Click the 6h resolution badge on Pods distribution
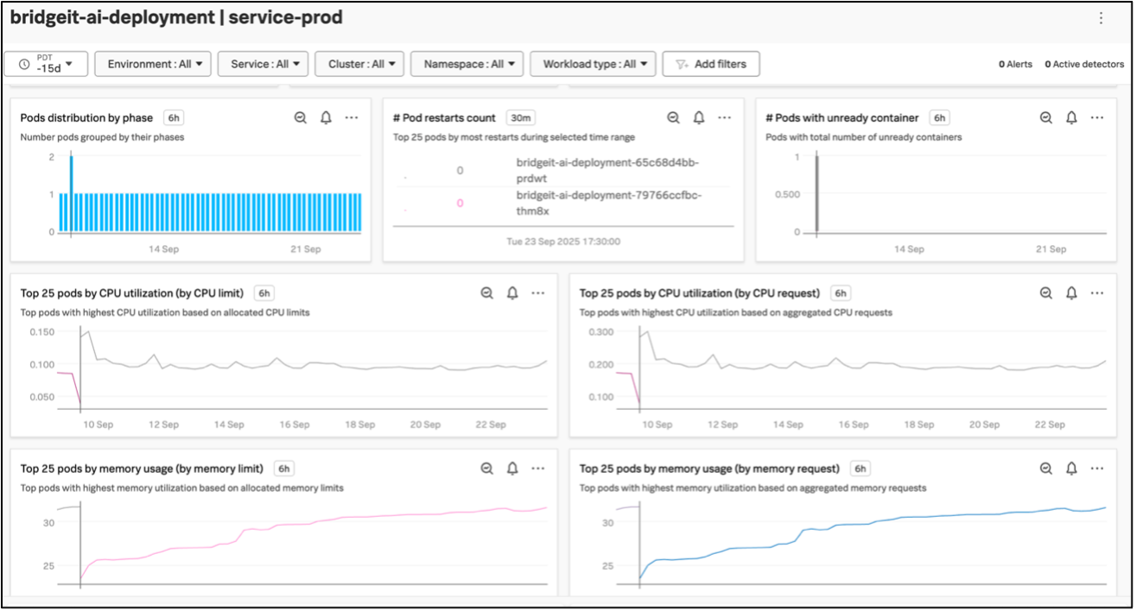Viewport: 1137px width, 611px height. point(174,118)
